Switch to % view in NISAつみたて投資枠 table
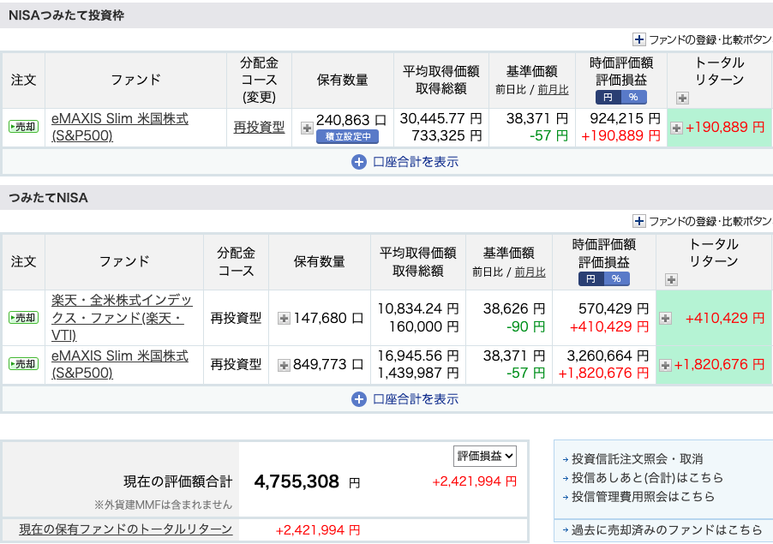Screen dimensions: 773x544 point(633,97)
